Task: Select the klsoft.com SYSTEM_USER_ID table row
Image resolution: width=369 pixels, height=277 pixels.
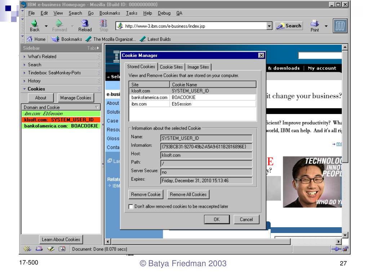Action: tap(192, 91)
